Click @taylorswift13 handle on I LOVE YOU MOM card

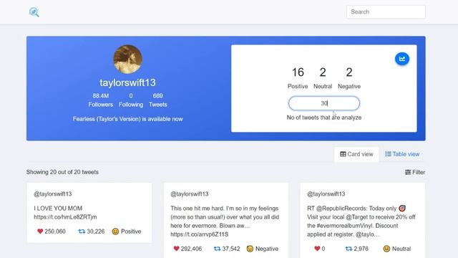(x=52, y=194)
